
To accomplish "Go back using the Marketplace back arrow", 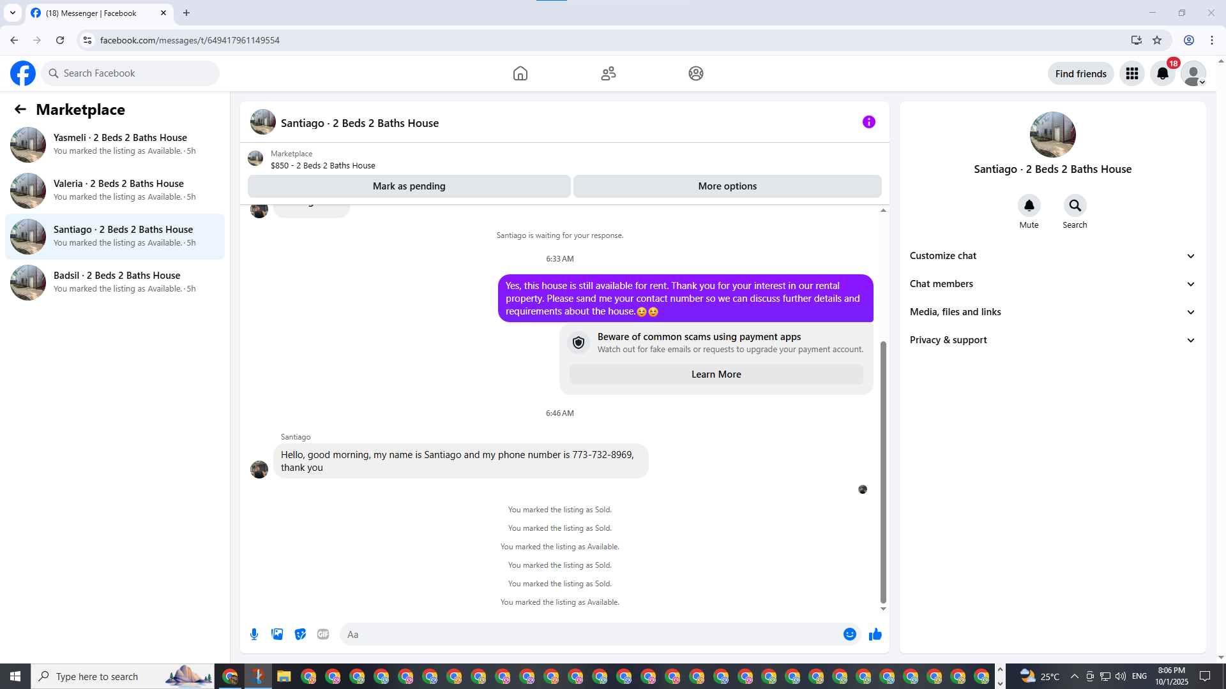I will 20,109.
